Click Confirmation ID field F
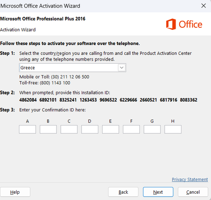This screenshot has width=211, height=200. (131, 129)
